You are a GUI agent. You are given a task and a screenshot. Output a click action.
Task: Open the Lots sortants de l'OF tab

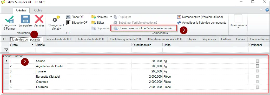(x=91, y=39)
